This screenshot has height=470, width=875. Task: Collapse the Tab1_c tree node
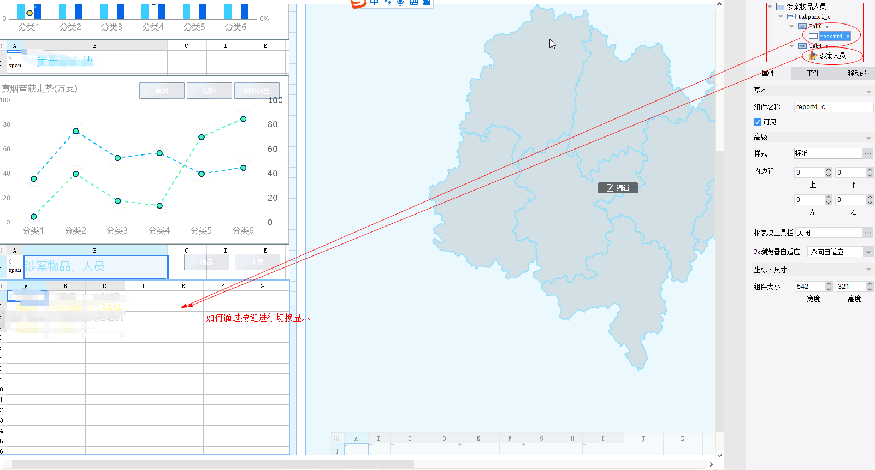[791, 46]
